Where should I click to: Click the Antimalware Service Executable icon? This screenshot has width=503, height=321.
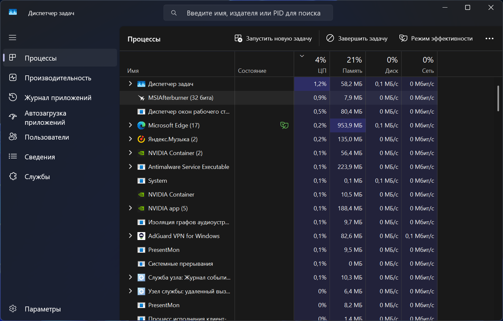[x=141, y=167]
